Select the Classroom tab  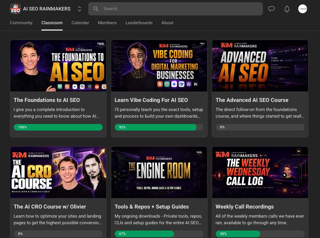[x=52, y=23]
